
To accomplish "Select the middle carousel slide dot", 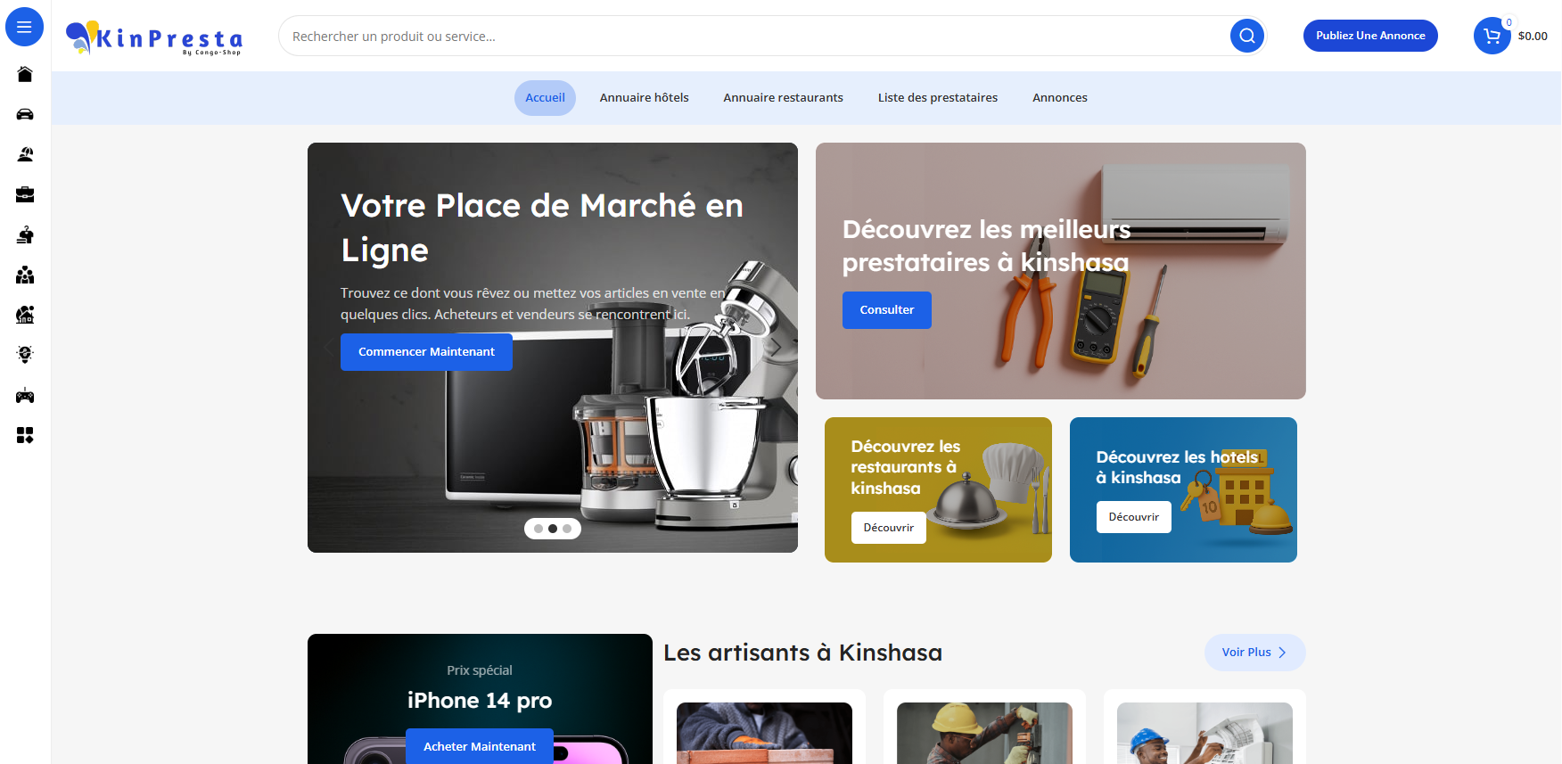I will click(x=553, y=529).
